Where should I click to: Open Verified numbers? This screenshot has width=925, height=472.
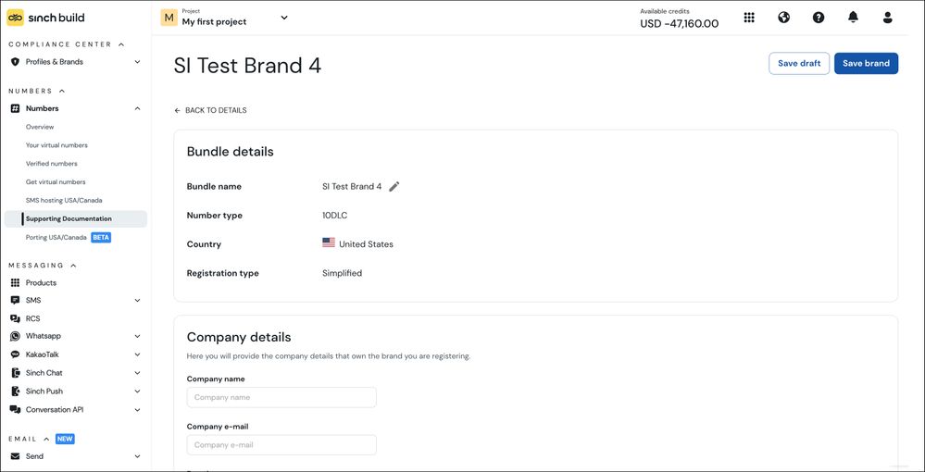(51, 164)
